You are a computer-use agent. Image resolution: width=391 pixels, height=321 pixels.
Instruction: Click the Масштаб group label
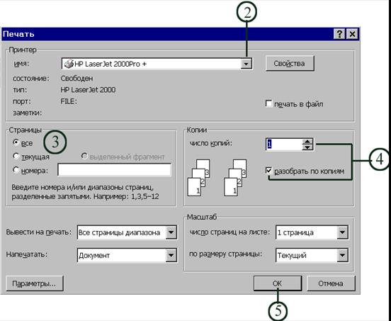coord(202,217)
